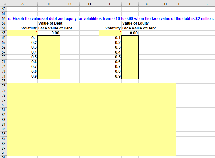Select yellow debt output cell B70
Image resolution: width=215 pixels, height=158 pixels.
pyautogui.click(x=49, y=57)
